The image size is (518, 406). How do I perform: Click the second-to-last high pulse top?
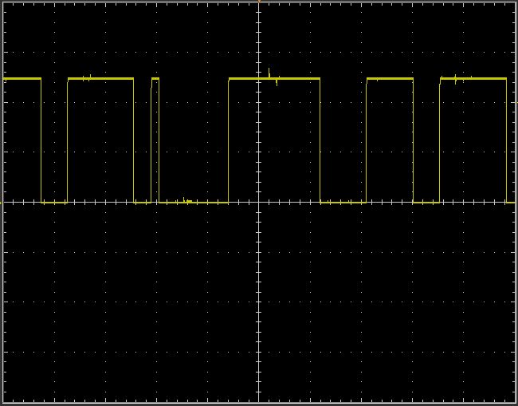pos(390,79)
